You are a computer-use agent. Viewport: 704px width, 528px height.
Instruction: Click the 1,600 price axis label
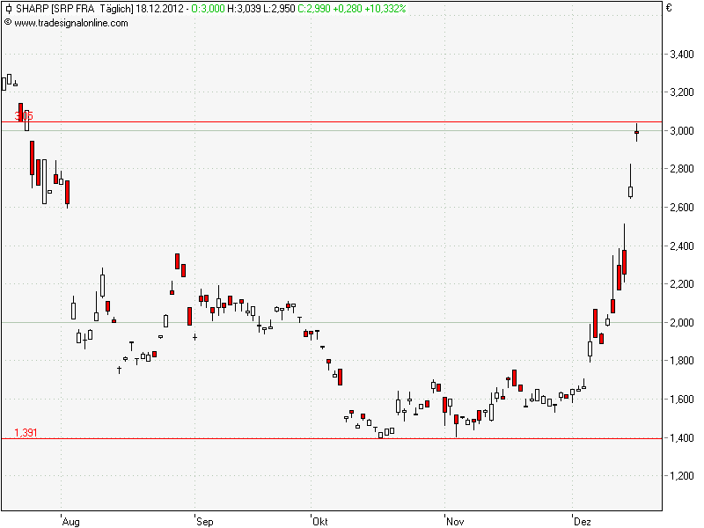point(681,400)
